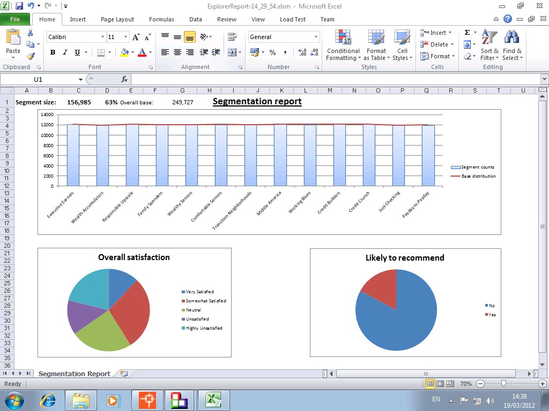549x411 pixels.
Task: Click the formula bar input field
Action: coord(336,80)
